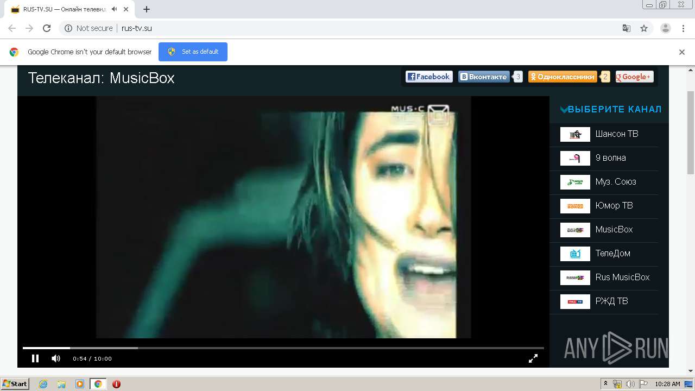The image size is (695, 391).
Task: Click the address bar URL rus-tv.su
Action: tap(137, 28)
